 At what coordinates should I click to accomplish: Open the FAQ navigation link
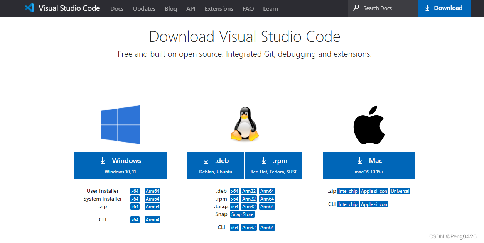pos(248,8)
